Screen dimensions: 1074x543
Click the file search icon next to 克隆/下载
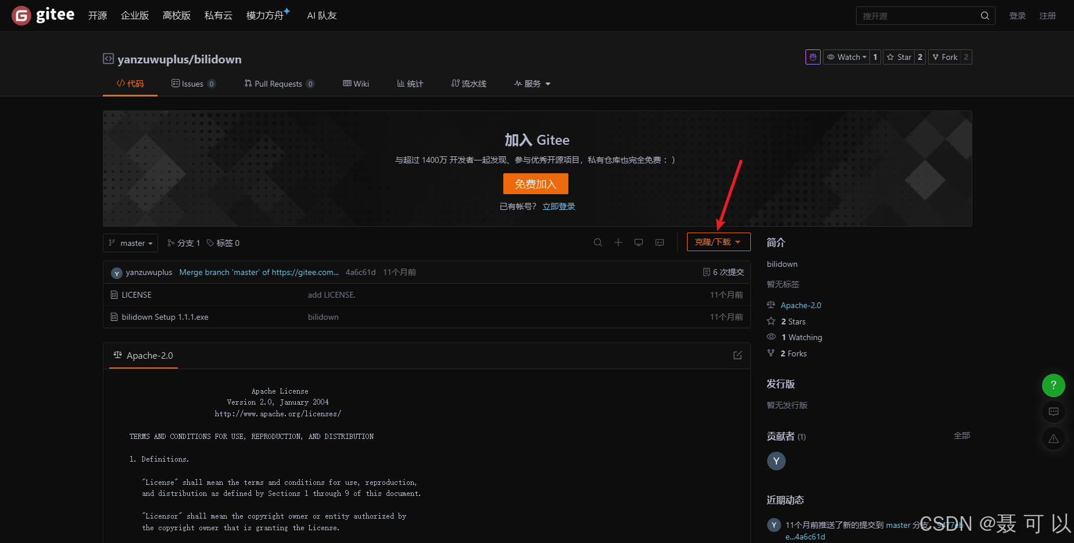point(597,242)
